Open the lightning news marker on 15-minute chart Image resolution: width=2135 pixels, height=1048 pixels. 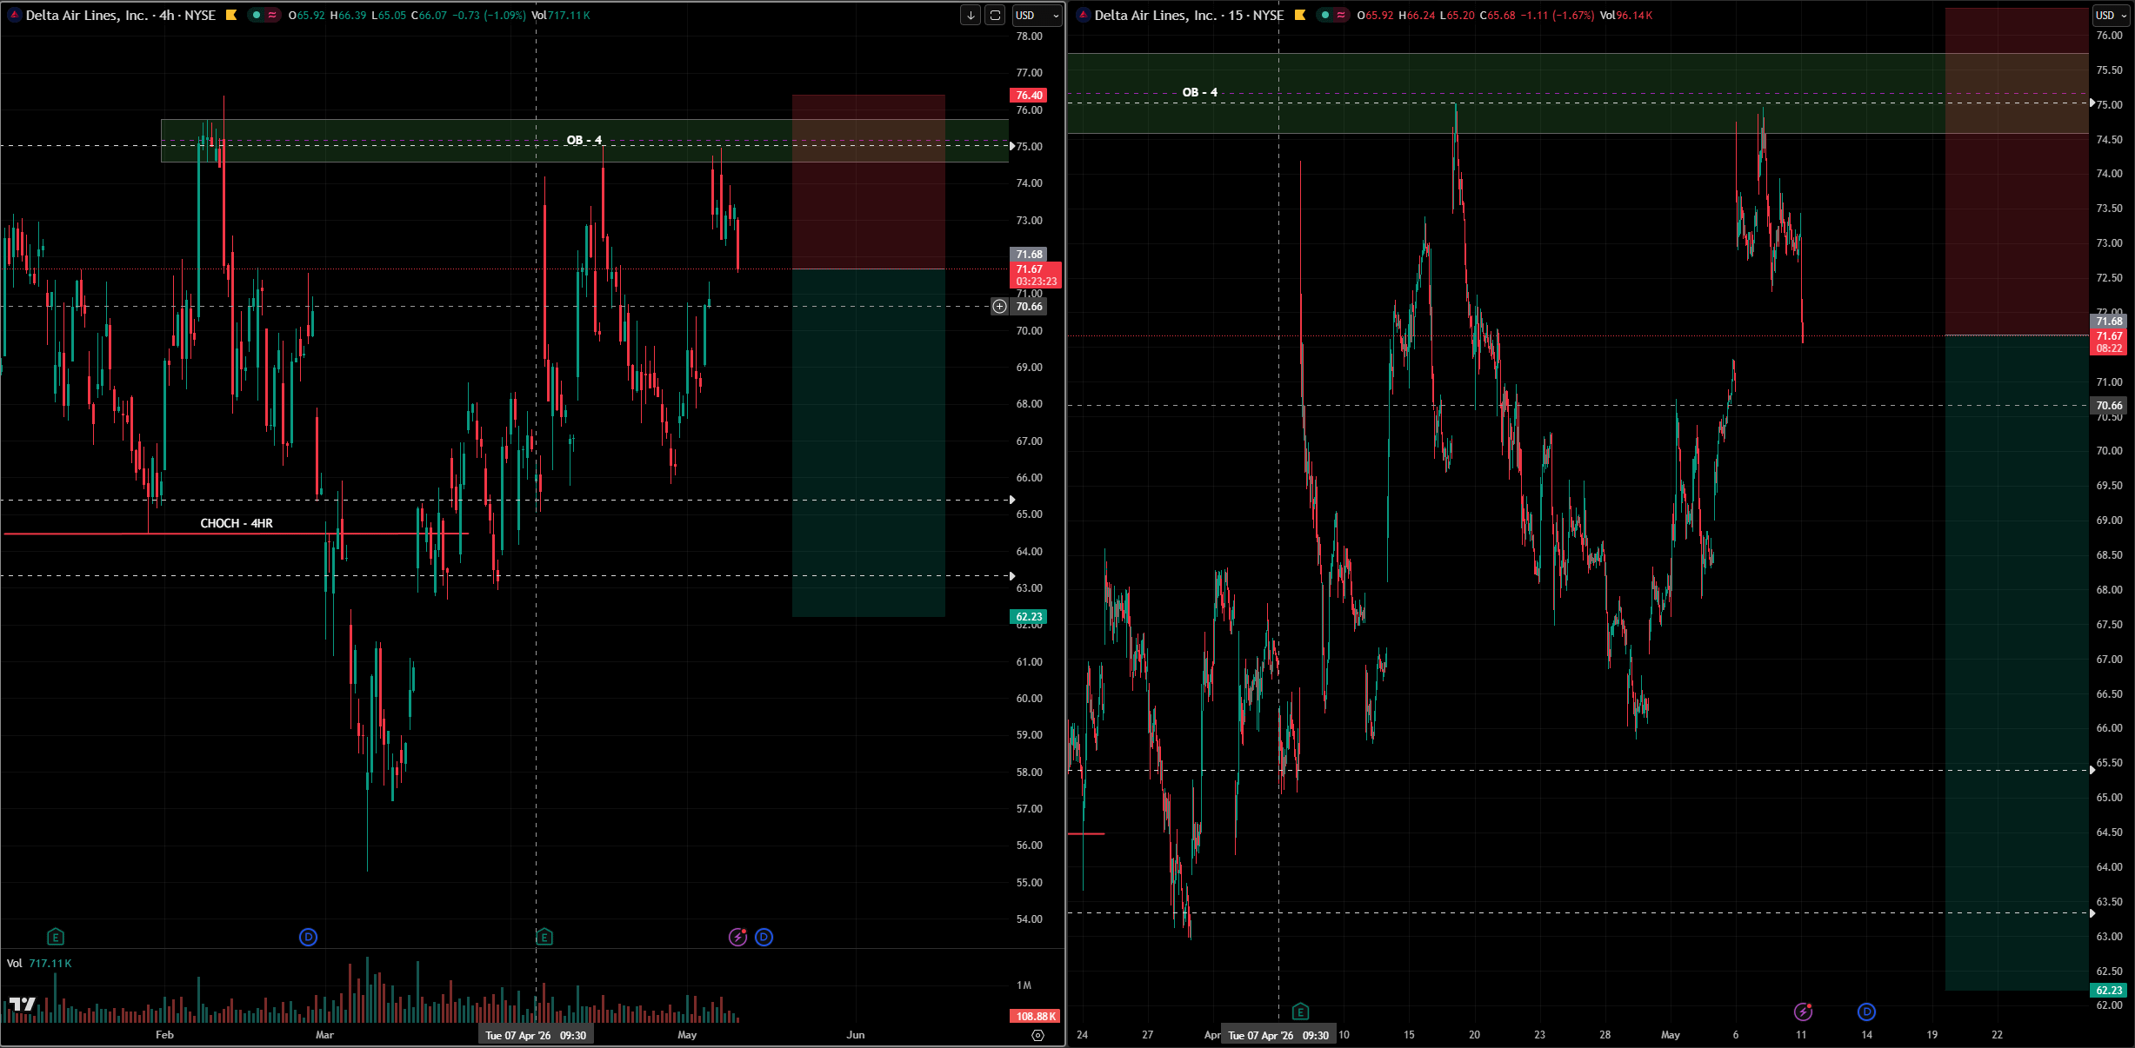(x=1803, y=1012)
